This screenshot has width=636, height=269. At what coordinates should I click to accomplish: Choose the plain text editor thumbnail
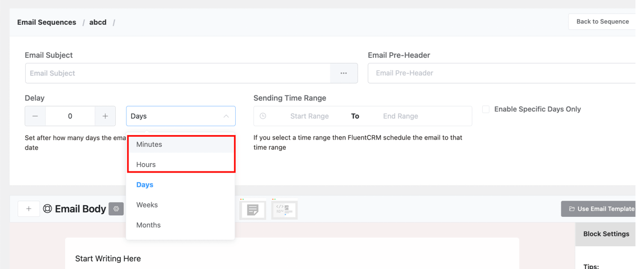(253, 209)
